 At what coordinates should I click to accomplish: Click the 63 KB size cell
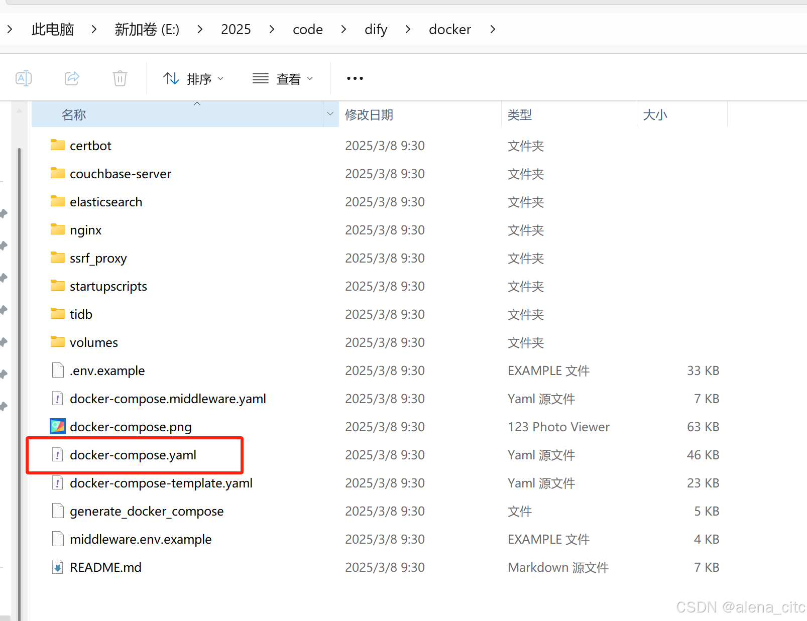[x=703, y=427]
